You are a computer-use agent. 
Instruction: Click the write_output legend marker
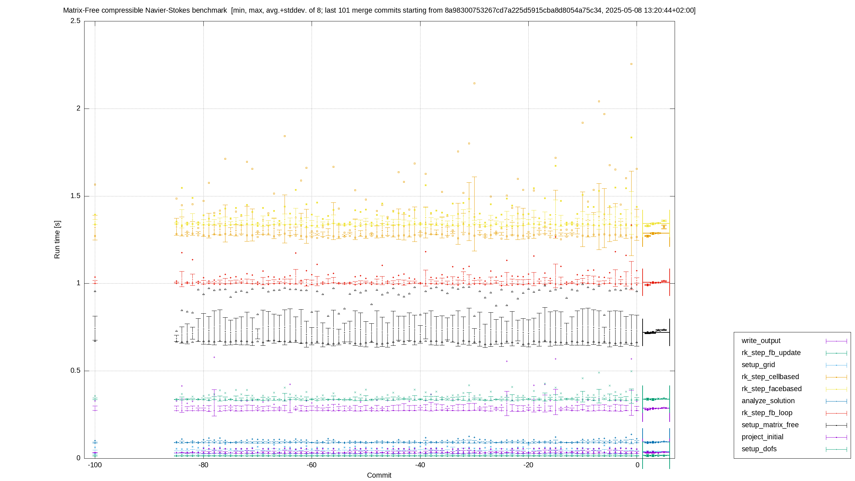click(x=836, y=341)
